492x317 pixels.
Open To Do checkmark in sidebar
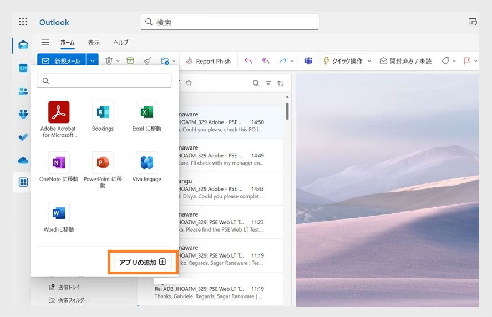[23, 137]
